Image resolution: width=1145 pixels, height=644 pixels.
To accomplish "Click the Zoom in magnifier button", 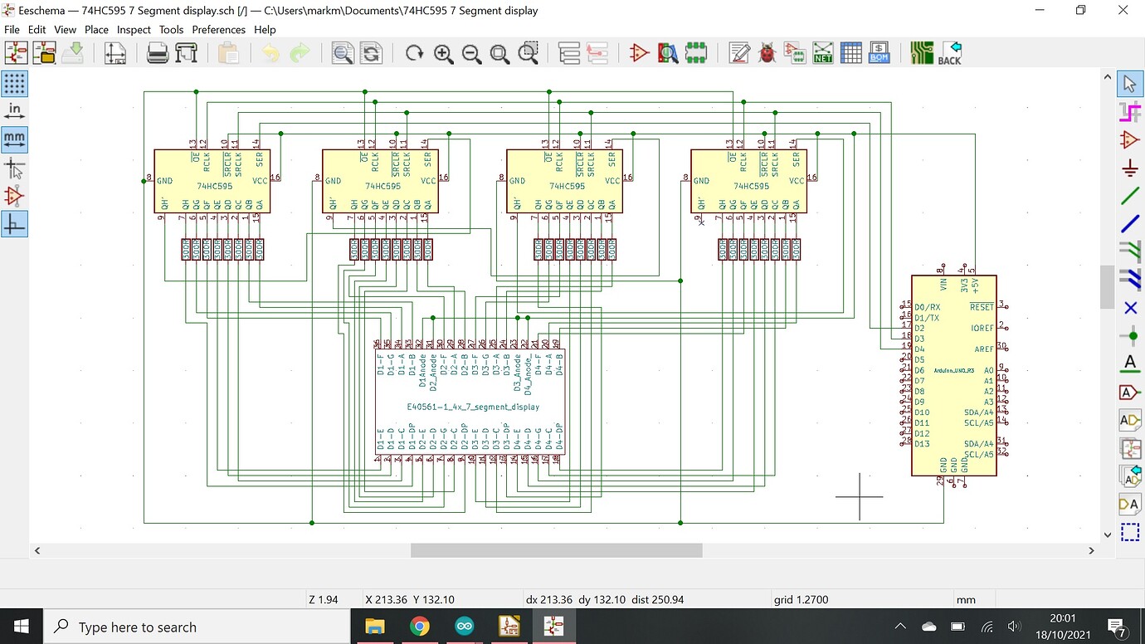I will [443, 54].
